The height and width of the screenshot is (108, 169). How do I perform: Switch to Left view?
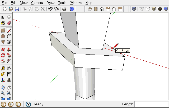pos(120,9)
